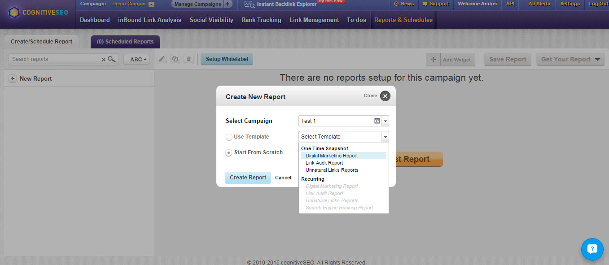The width and height of the screenshot is (609, 265).
Task: Open the Rank Tracking menu item
Action: click(261, 20)
